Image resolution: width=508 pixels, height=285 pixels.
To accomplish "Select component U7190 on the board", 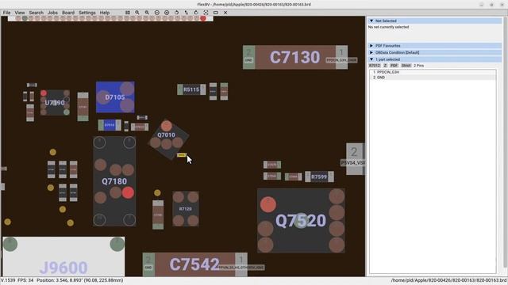I will coord(55,103).
